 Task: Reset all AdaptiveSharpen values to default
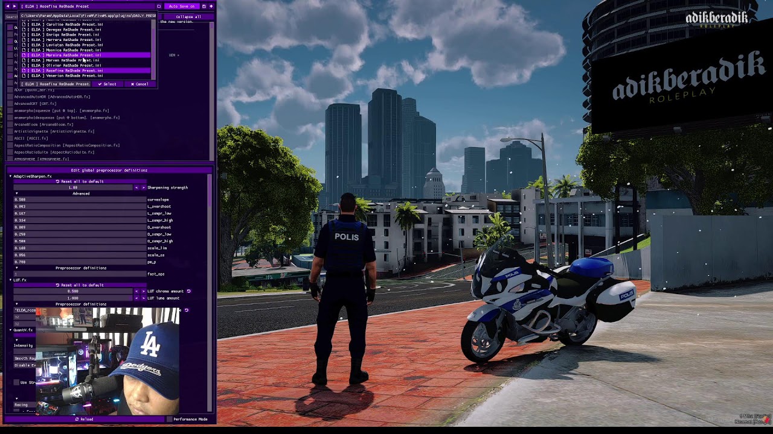(x=80, y=181)
